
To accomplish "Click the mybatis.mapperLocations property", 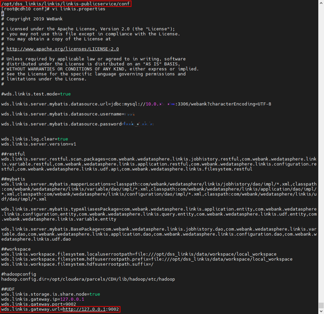I will 159,192.
